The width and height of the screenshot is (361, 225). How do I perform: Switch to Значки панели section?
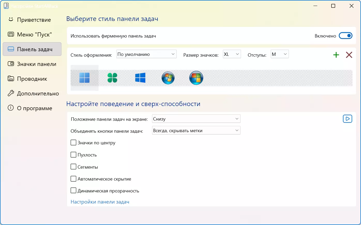click(32, 64)
